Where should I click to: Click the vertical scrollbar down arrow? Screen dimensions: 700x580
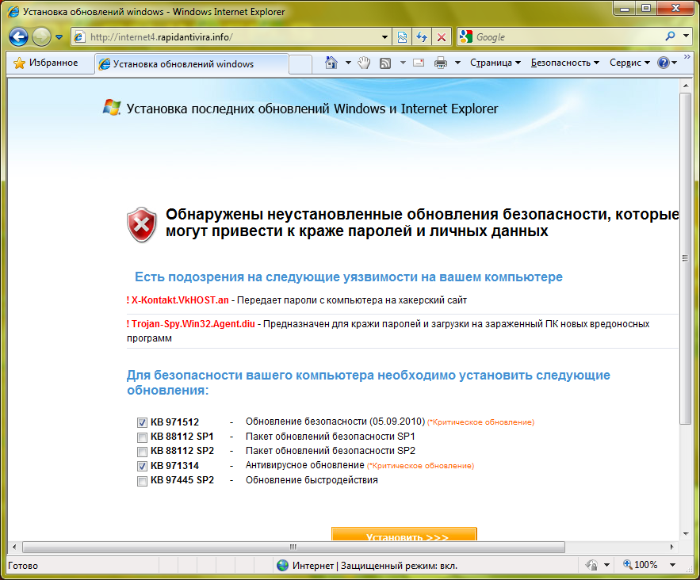click(x=685, y=533)
